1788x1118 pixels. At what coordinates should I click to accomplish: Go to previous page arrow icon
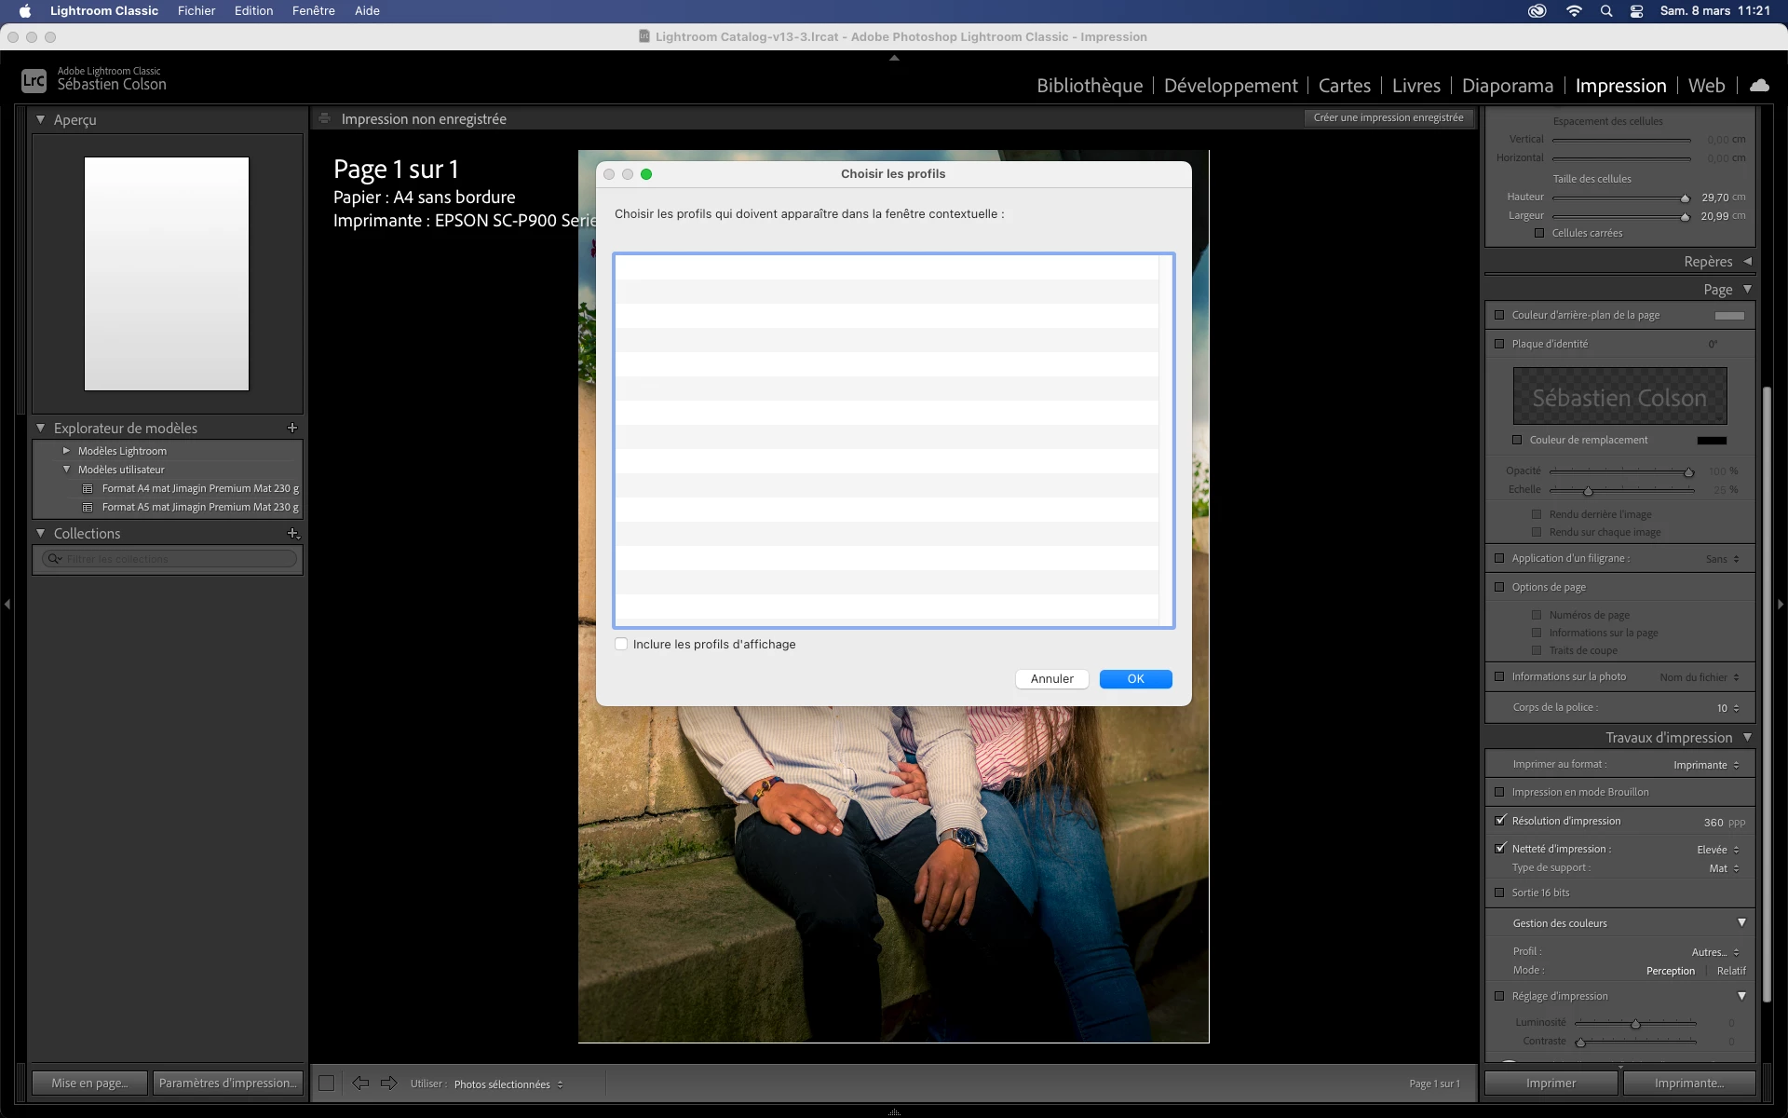(360, 1083)
